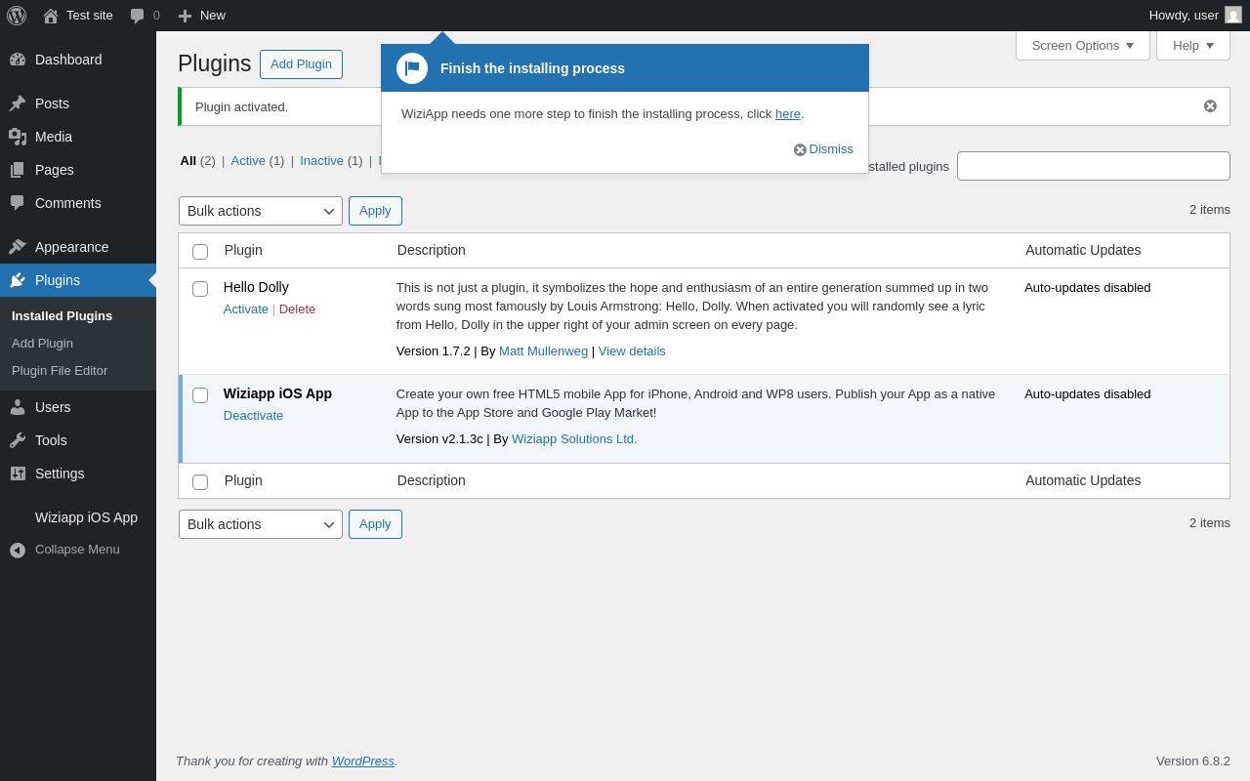Click the Hello Dolly plugin name
This screenshot has height=781, width=1250.
coord(256,287)
